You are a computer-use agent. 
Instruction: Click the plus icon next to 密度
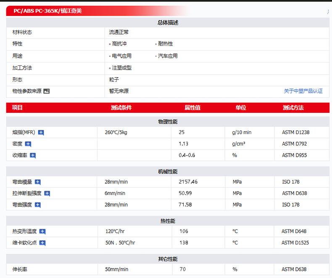[28, 144]
